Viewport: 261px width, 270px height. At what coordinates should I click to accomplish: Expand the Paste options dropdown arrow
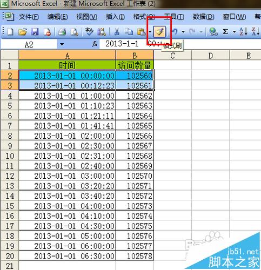tap(150, 32)
